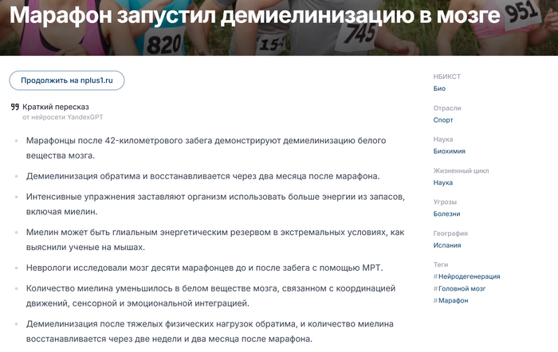Open the 'Спорт' industry link

click(443, 119)
